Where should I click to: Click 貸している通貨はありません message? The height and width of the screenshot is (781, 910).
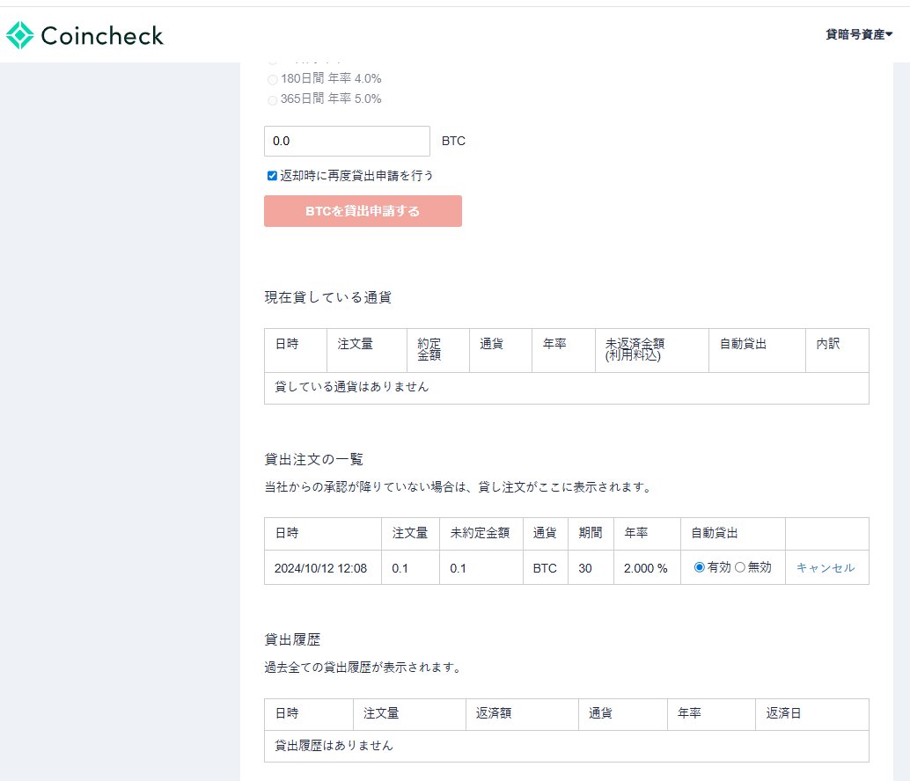(x=352, y=387)
